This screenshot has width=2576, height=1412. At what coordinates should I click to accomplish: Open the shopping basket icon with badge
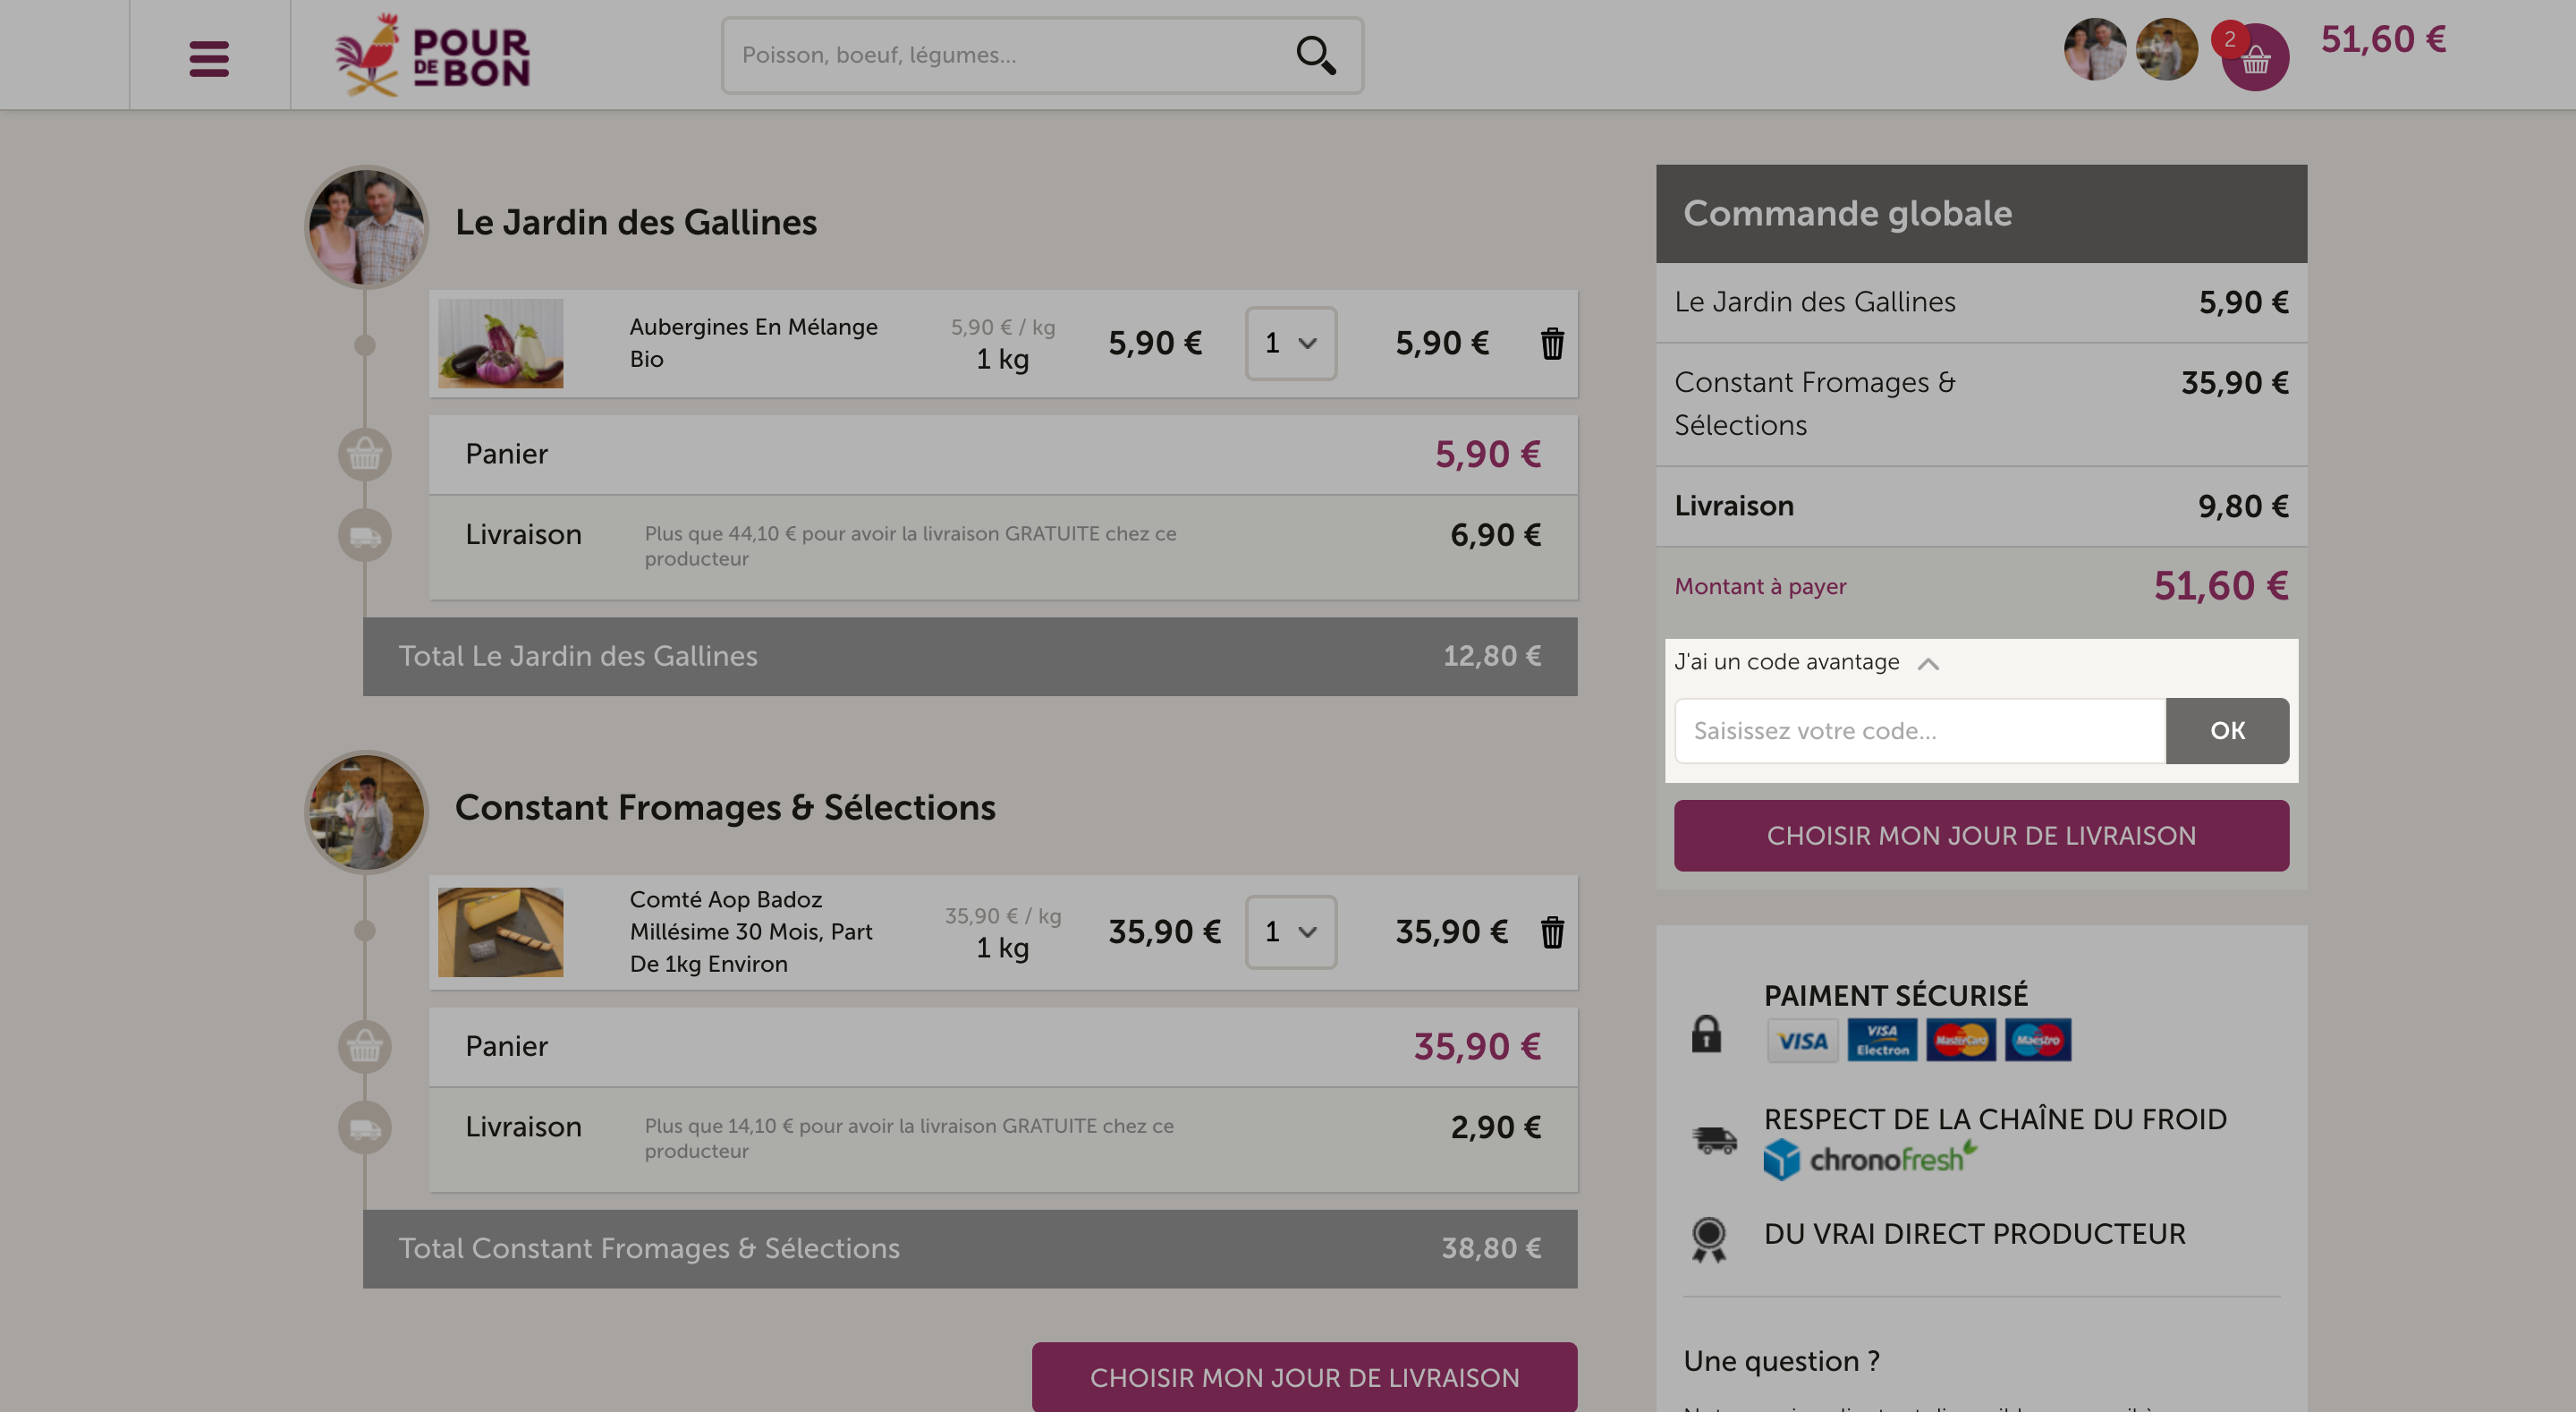(x=2254, y=59)
